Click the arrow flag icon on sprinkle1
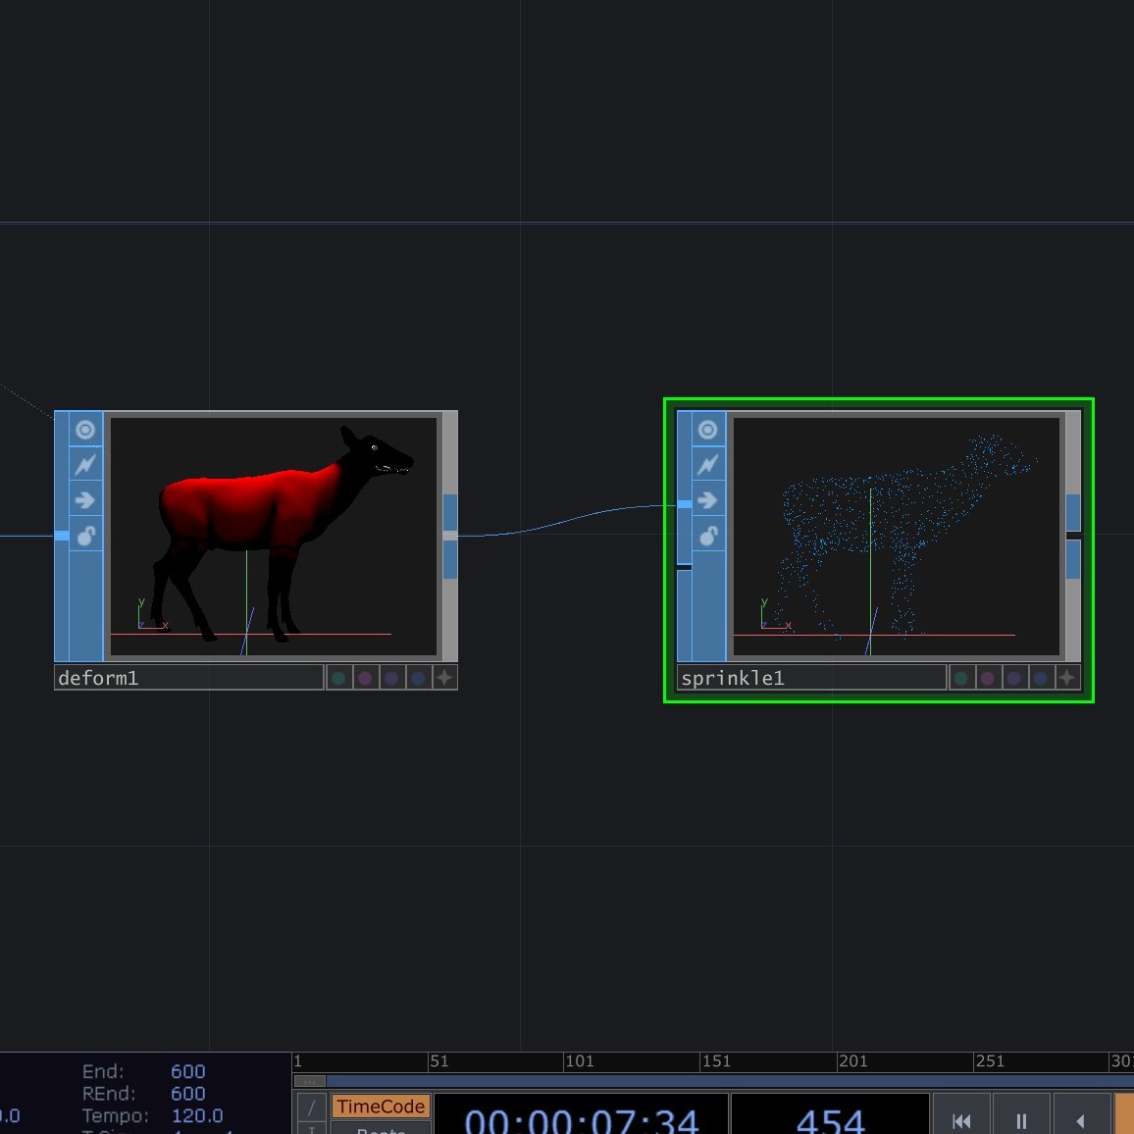 coord(707,500)
